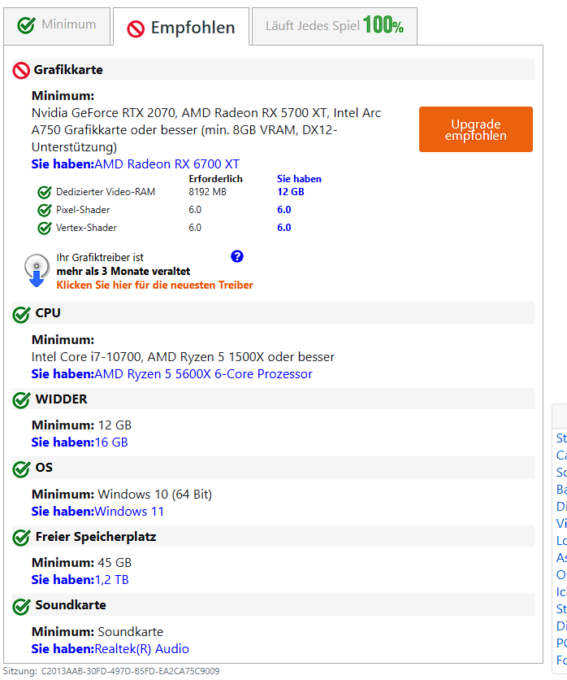Click the red prohibited icon beside Grafikkarte
This screenshot has width=567, height=680.
21,70
